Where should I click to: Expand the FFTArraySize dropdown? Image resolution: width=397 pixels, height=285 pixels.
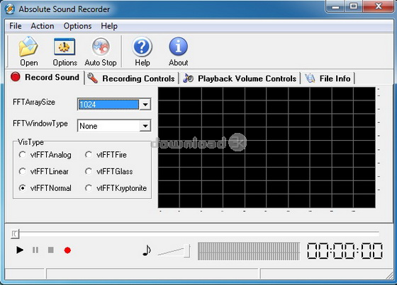(145, 105)
